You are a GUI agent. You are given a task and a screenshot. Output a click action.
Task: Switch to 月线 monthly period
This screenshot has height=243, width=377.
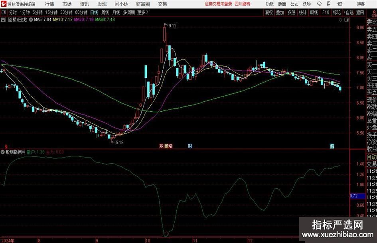coord(116,12)
